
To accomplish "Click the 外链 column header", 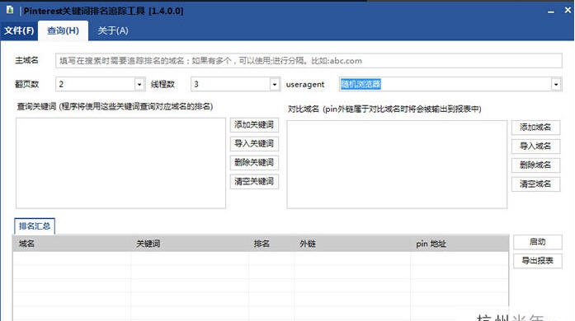I will click(x=352, y=244).
